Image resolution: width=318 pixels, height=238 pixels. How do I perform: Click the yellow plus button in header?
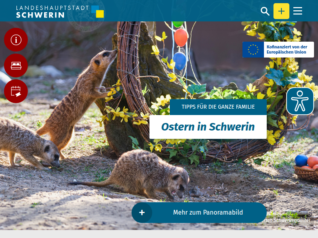coord(281,11)
